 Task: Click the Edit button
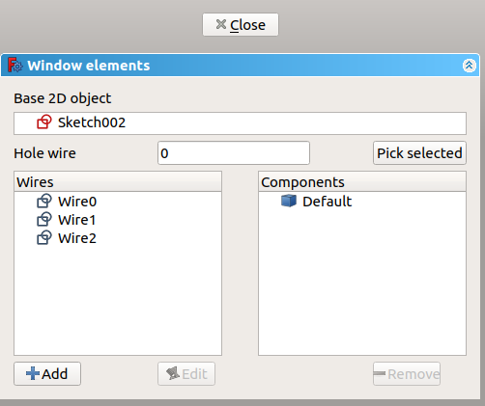pyautogui.click(x=186, y=374)
